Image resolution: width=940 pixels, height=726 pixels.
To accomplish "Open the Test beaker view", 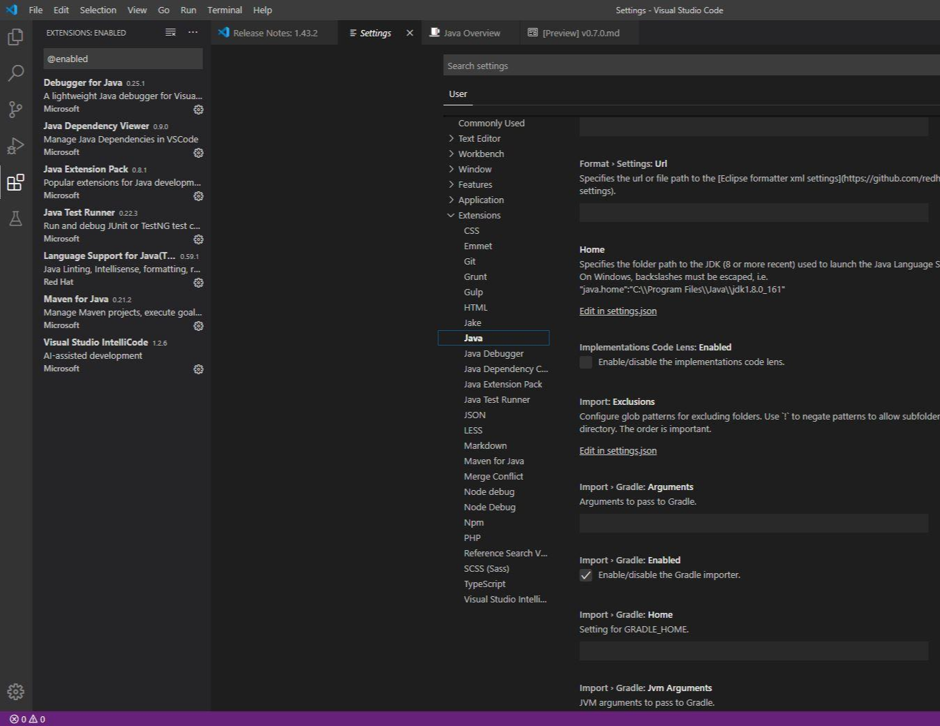I will pos(15,218).
